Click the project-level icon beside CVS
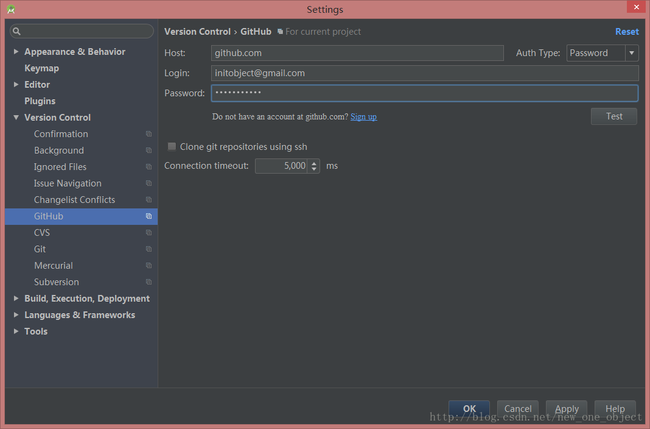650x429 pixels. click(x=149, y=233)
